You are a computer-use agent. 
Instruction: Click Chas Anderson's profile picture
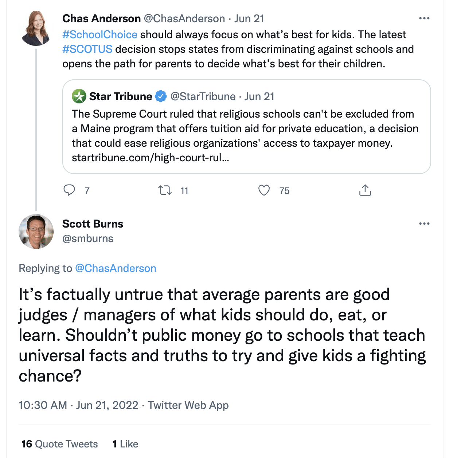click(x=36, y=28)
